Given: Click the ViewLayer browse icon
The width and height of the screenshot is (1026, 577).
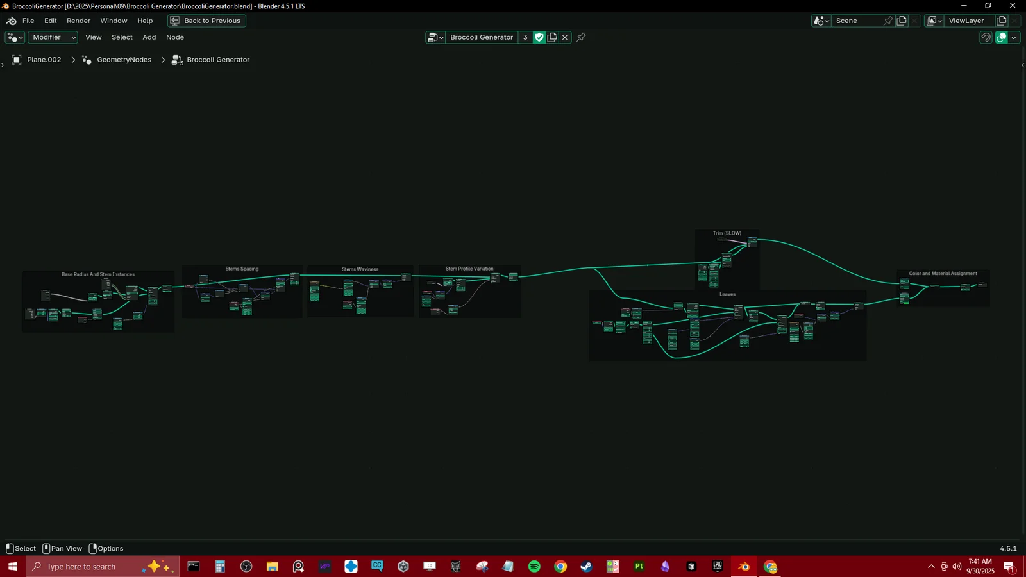Looking at the screenshot, I should [933, 21].
